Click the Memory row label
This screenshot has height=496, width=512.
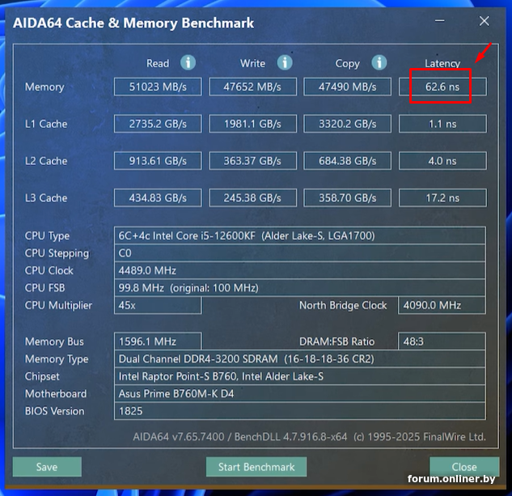pyautogui.click(x=44, y=87)
